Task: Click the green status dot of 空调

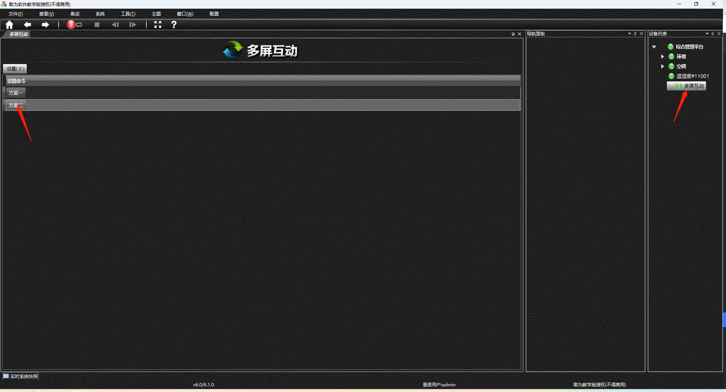Action: point(671,66)
